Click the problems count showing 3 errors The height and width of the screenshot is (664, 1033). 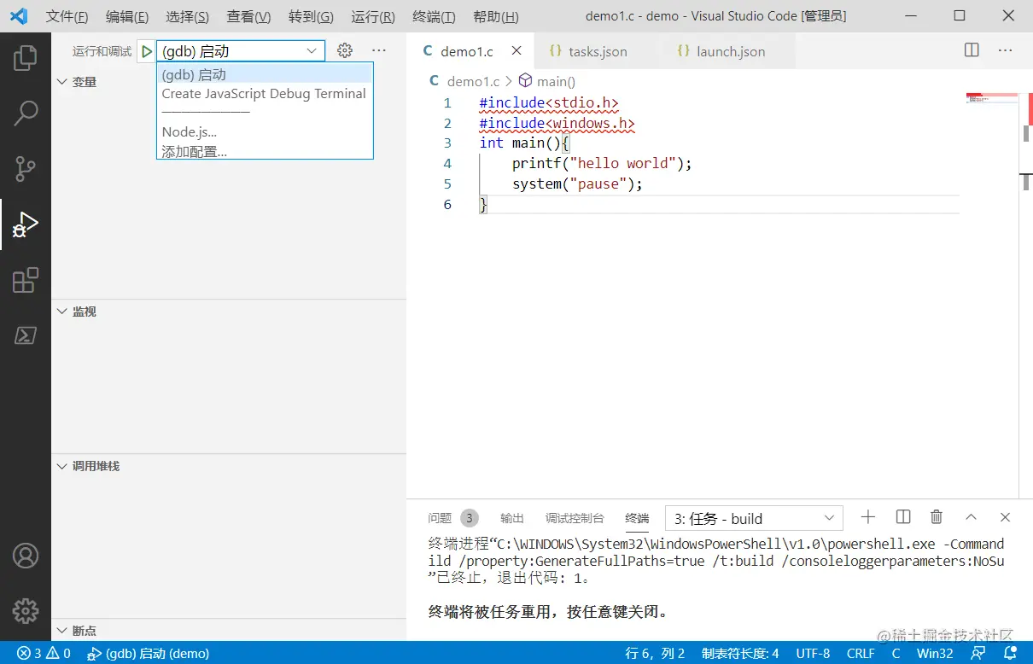tap(34, 653)
